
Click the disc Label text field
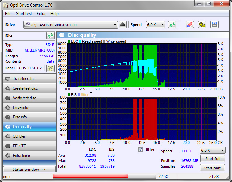(30, 68)
